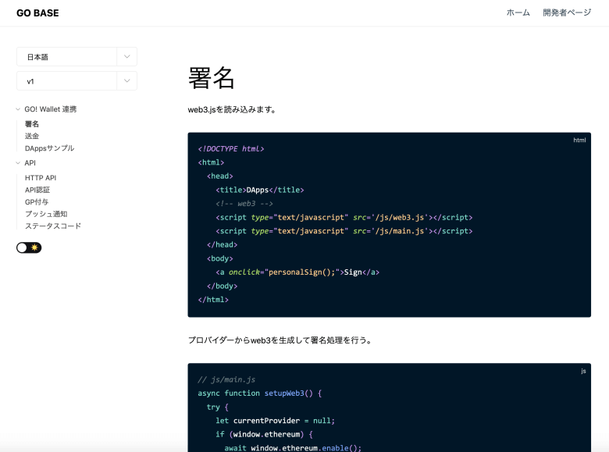Screen dimensions: 609x452
Task: Click the chevron in v1 selector
Action: point(127,80)
